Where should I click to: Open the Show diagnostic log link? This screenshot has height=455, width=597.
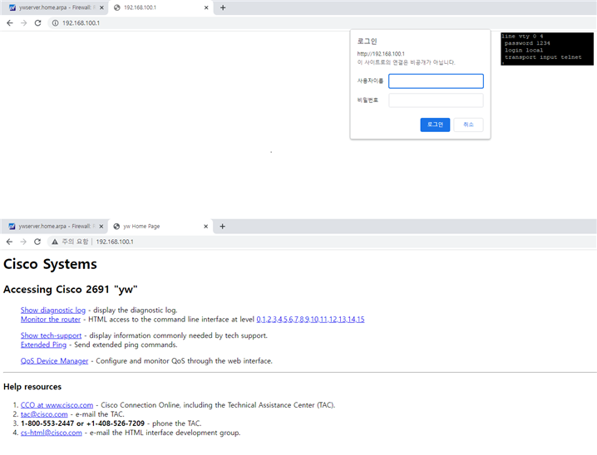53,311
